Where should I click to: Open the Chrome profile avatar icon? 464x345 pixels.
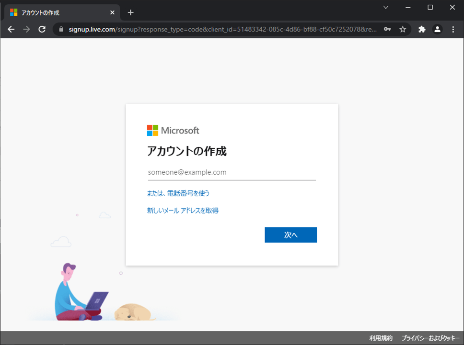437,29
